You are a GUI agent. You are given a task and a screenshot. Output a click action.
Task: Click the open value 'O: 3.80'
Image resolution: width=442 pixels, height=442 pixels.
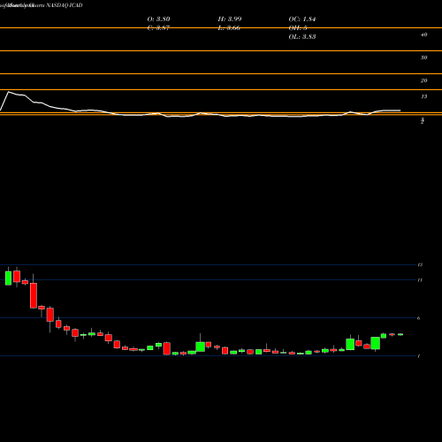(x=158, y=19)
